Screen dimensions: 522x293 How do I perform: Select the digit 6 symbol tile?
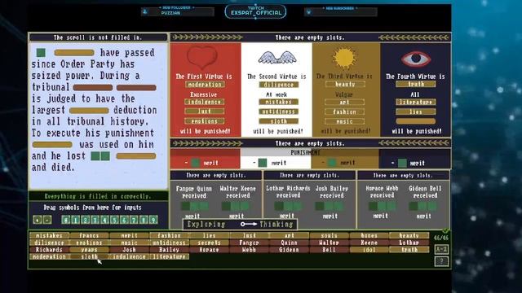(124, 220)
